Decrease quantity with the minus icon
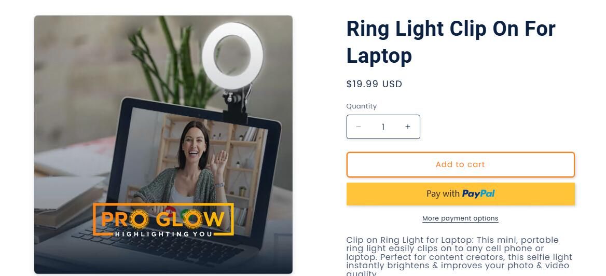 (x=359, y=127)
